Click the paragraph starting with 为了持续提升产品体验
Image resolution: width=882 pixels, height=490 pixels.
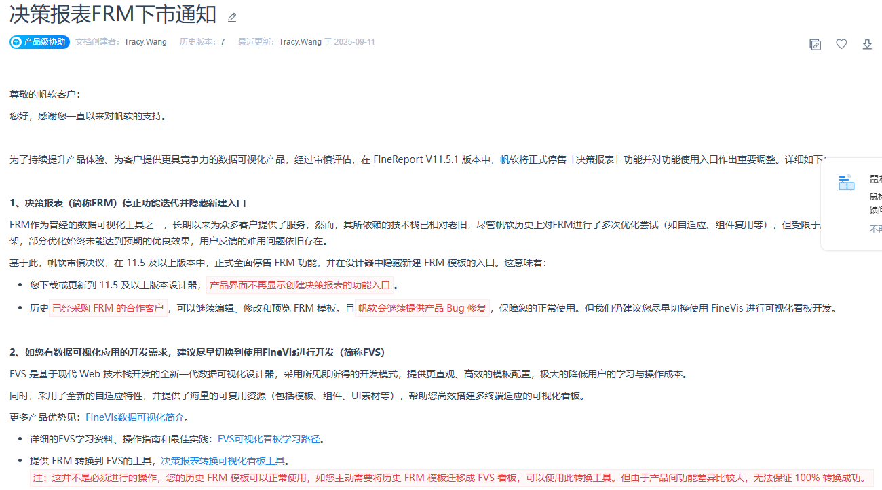(x=418, y=159)
